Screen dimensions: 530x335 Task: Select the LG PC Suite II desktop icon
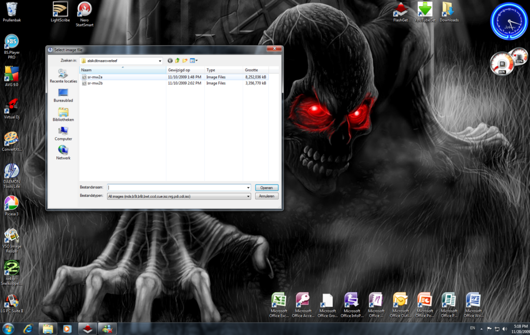(12, 303)
